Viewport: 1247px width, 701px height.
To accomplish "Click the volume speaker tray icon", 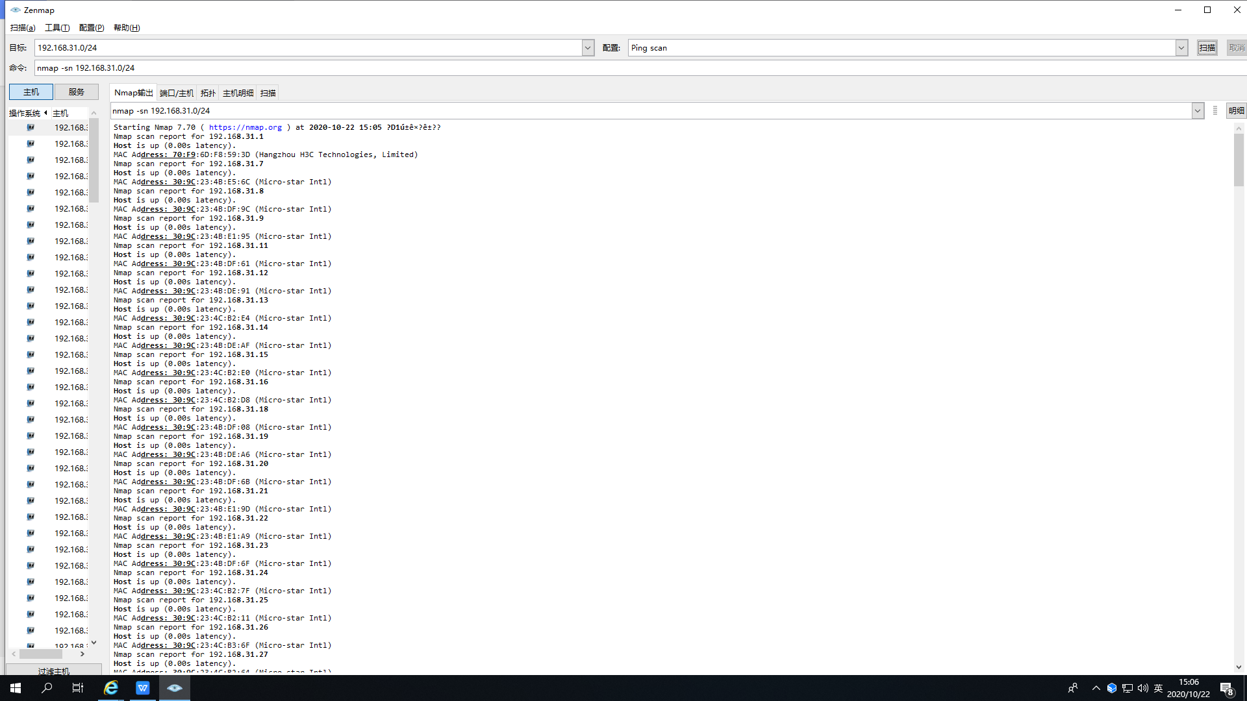I will [1142, 688].
